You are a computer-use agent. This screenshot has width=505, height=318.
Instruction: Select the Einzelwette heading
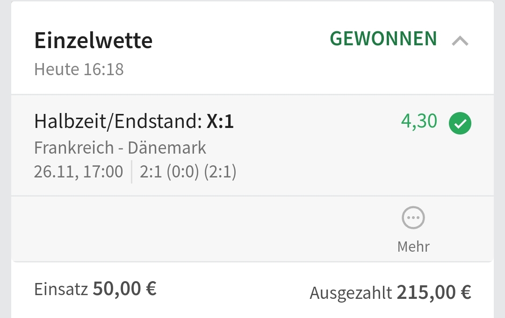(93, 41)
